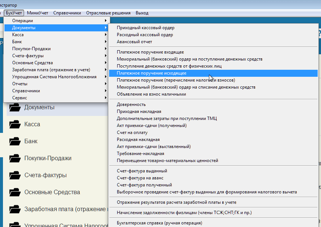Open the Документы section in main panel

click(39, 107)
